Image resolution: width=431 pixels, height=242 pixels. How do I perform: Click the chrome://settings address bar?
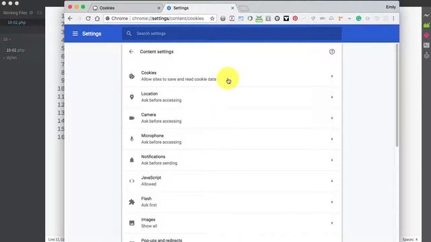click(x=160, y=18)
